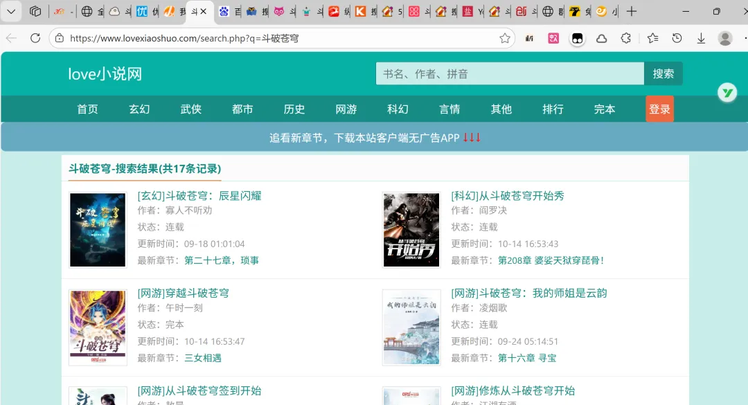Screen dimensions: 748x405
Task: Open cover of 斗破苍穹：辰星闪耀
Action: [x=98, y=230]
